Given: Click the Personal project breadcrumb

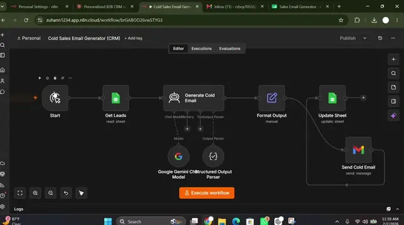Looking at the screenshot, I should pos(29,38).
